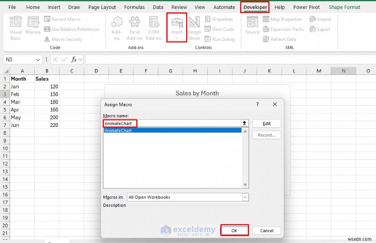Start Record Macro
Viewport: 376px width, 243px height.
(63, 19)
